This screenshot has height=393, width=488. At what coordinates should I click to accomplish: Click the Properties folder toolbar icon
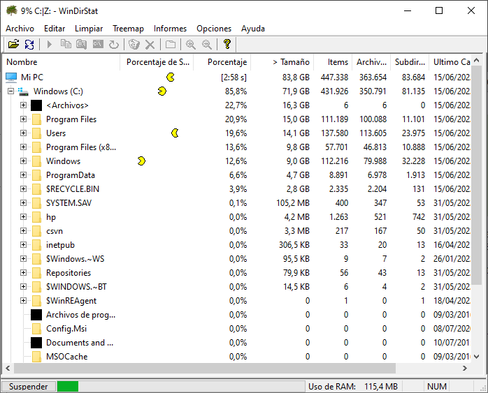[170, 45]
